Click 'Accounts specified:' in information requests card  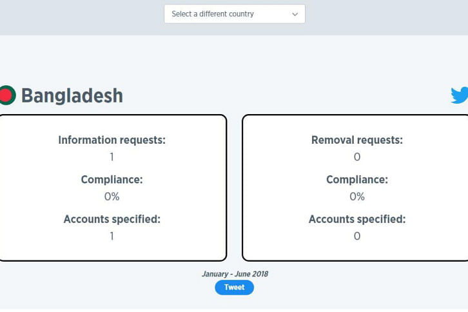(x=112, y=219)
